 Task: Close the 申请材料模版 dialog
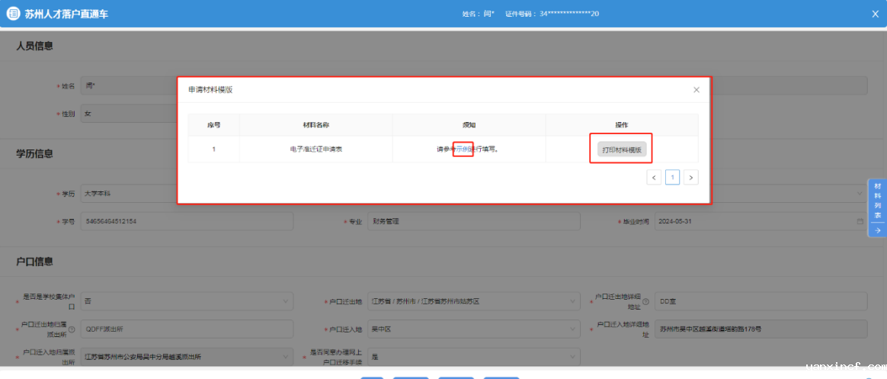pos(696,90)
